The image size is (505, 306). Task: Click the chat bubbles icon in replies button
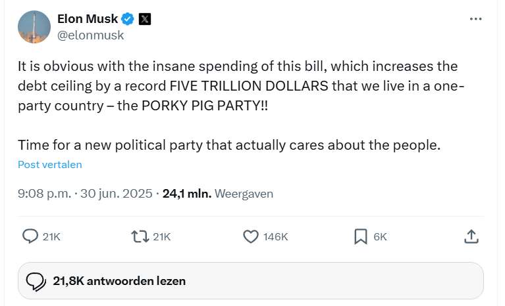(36, 281)
